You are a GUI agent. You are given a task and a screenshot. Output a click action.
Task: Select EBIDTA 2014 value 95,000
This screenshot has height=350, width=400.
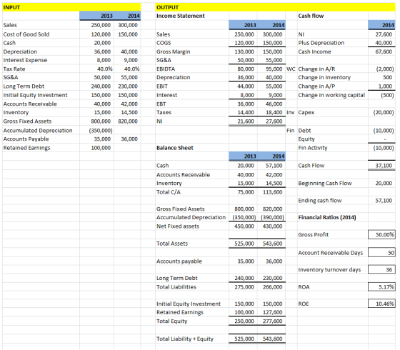pos(274,69)
